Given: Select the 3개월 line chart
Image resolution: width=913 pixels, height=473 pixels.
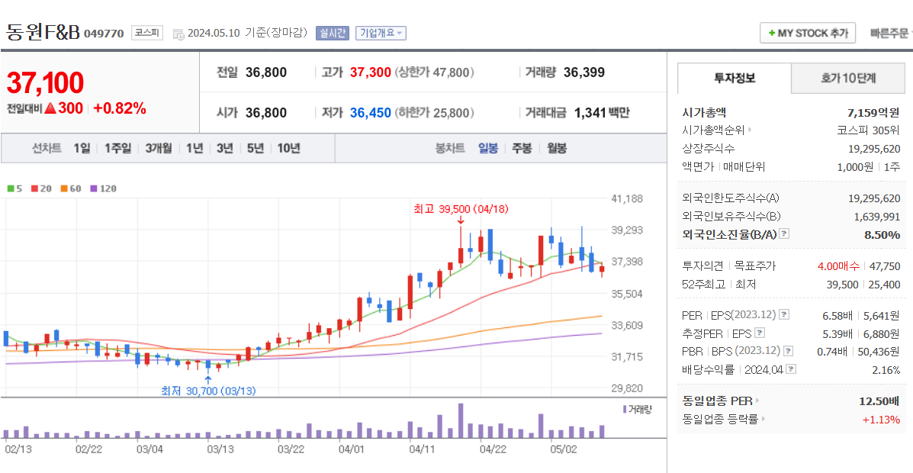Looking at the screenshot, I should click(159, 148).
